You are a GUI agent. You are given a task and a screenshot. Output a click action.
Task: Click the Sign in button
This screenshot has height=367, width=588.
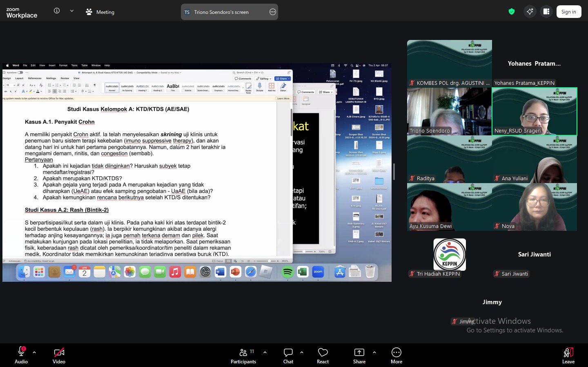[568, 12]
